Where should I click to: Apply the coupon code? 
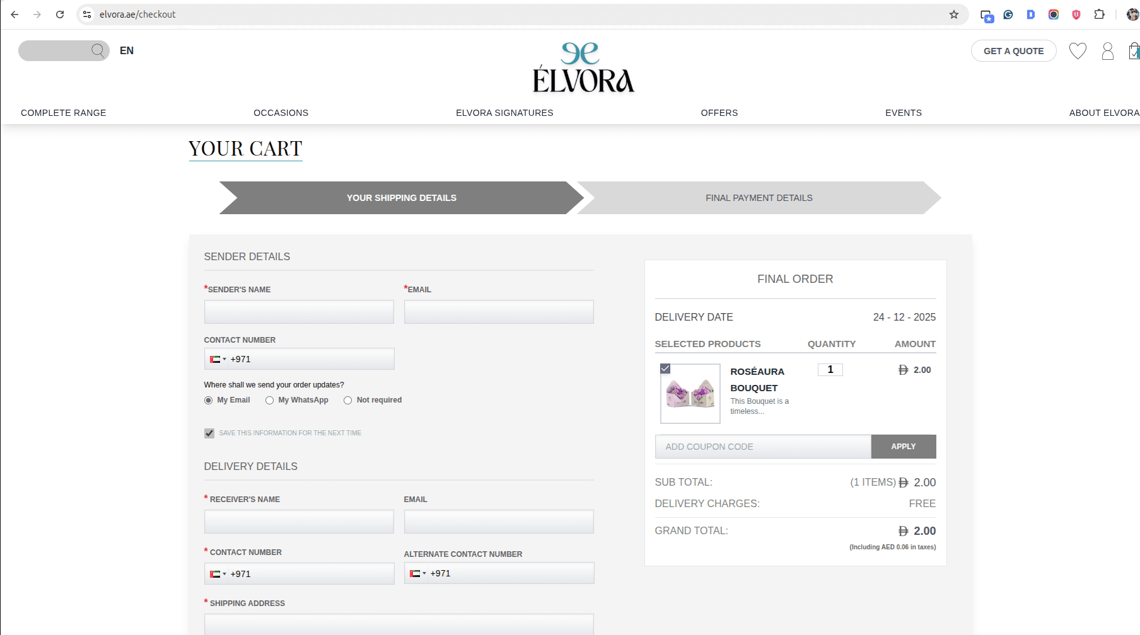point(903,446)
